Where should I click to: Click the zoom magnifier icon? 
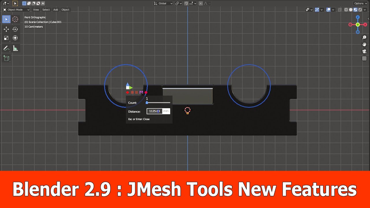pyautogui.click(x=364, y=37)
